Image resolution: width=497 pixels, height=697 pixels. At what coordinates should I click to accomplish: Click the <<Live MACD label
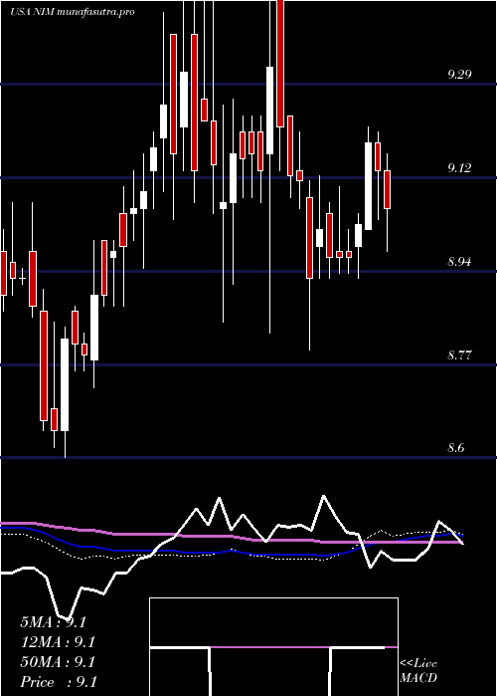tap(418, 671)
